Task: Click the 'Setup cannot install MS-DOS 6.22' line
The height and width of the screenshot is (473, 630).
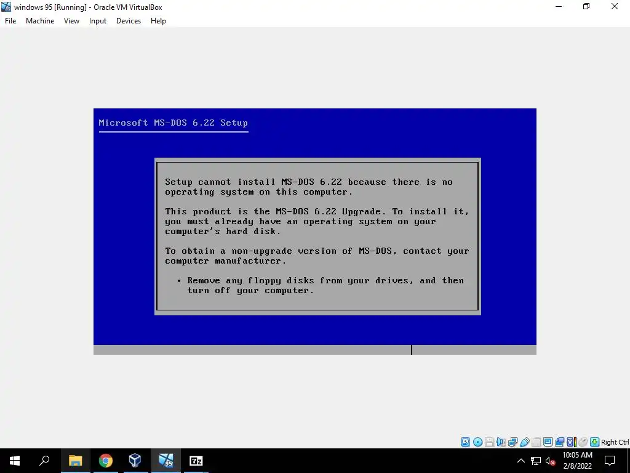Action: pyautogui.click(x=309, y=182)
